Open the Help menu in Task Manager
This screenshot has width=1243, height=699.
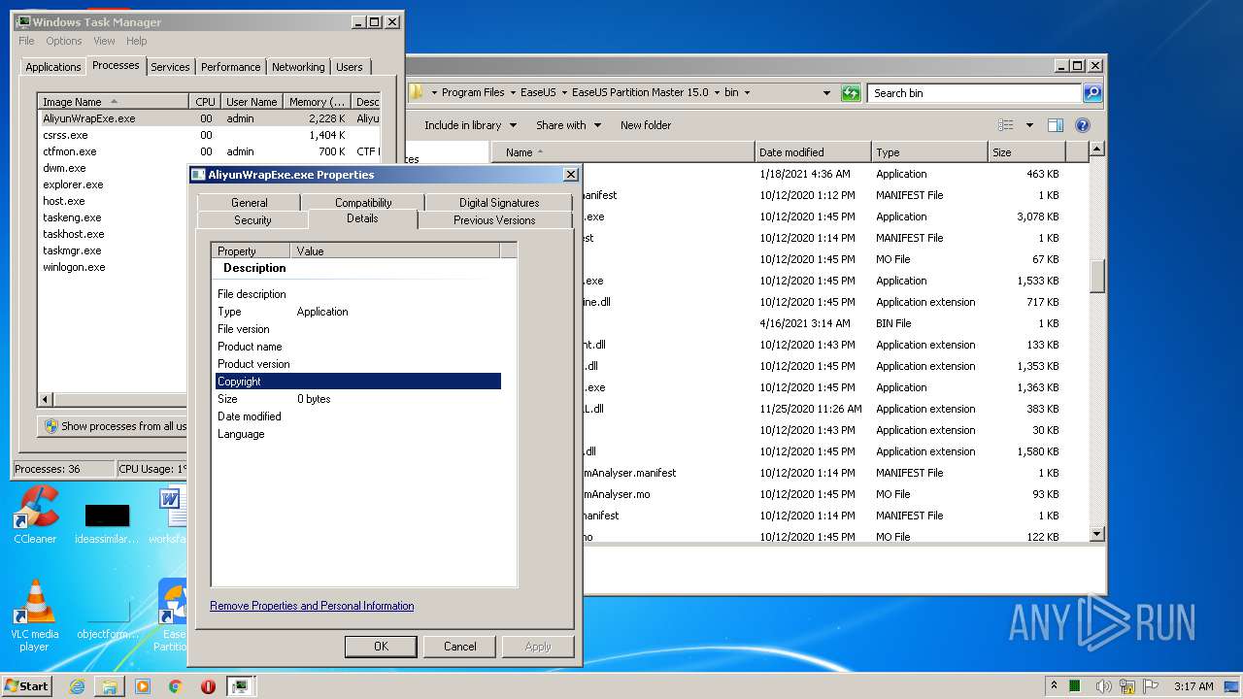tap(137, 41)
